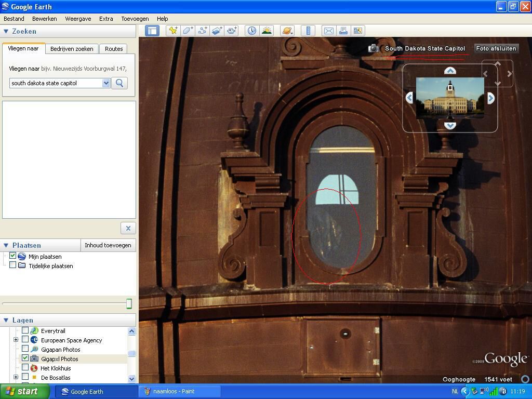Add an image overlay from the toolbar
This screenshot has height=399, width=532.
pyautogui.click(x=217, y=31)
